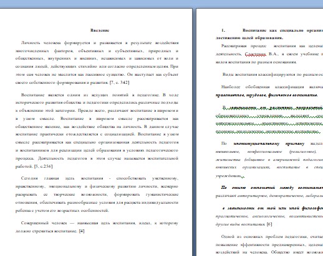Click the word 'Воспитание' starting the second left paragraph
Screen dimensions: 323x256
click(32, 95)
